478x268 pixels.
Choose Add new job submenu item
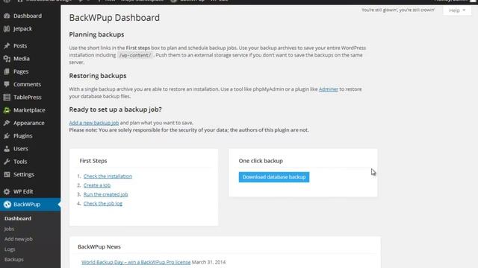[x=18, y=239]
